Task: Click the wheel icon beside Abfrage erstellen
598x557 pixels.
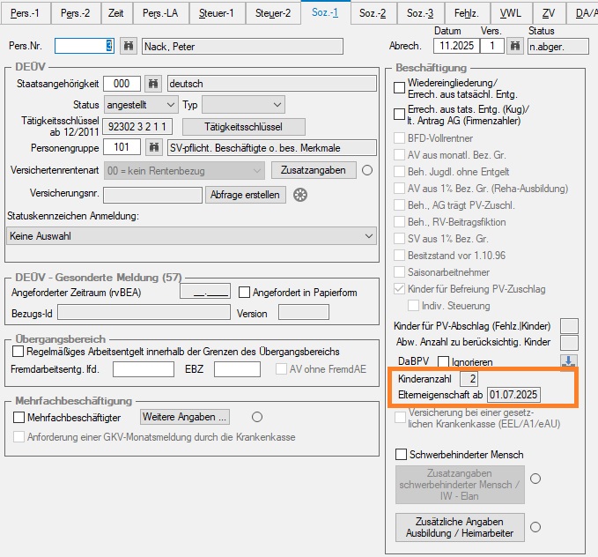Action: coord(300,195)
